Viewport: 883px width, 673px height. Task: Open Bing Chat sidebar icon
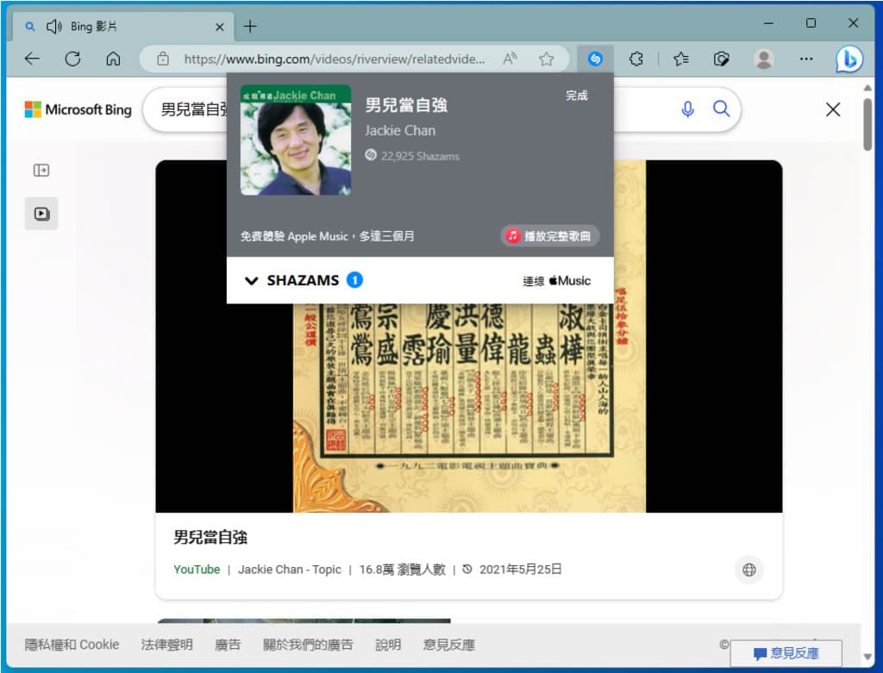click(x=849, y=59)
